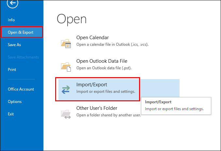The width and height of the screenshot is (221, 151).
Task: Click the Open Calendar title text
Action: point(92,38)
